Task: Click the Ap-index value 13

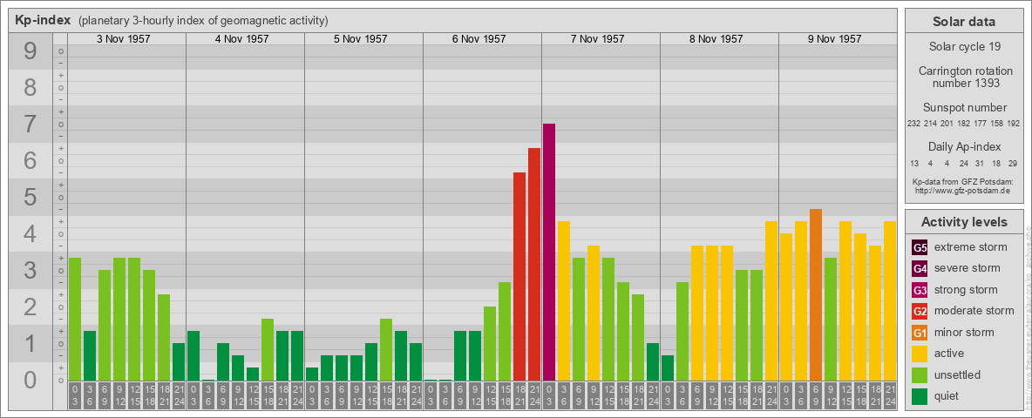Action: pyautogui.click(x=914, y=164)
